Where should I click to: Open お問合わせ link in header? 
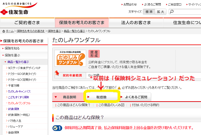tap(130, 4)
